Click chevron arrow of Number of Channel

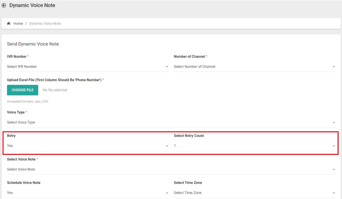[334, 67]
